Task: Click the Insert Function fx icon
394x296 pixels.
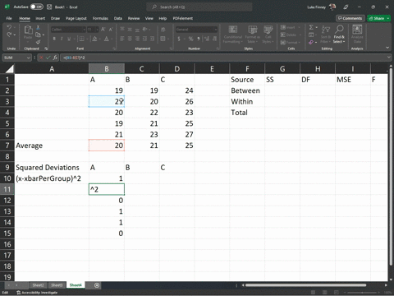Action: click(55, 58)
